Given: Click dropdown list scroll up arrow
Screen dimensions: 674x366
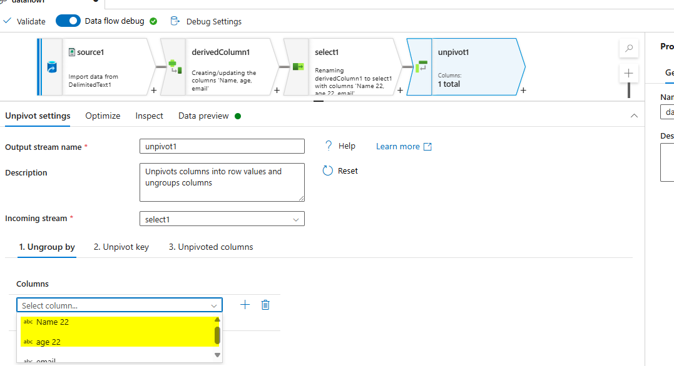Looking at the screenshot, I should click(x=217, y=320).
